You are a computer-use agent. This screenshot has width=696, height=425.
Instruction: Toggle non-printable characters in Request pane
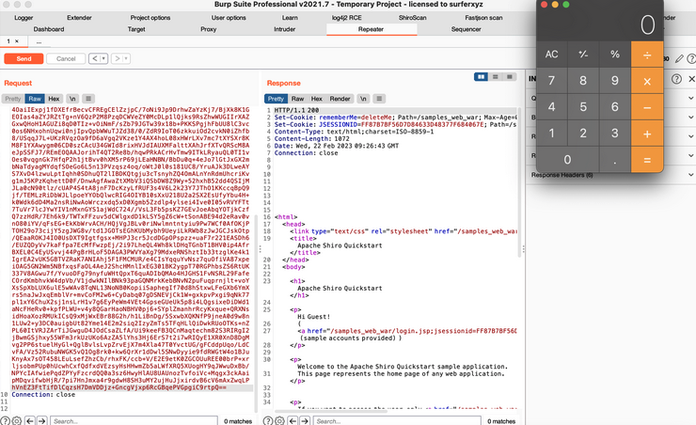pyautogui.click(x=72, y=99)
